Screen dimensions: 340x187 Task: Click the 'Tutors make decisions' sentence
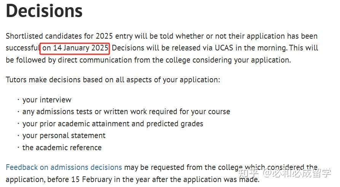(113, 80)
